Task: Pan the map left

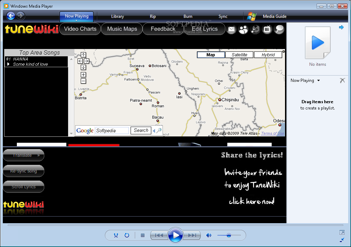Action: 80,61
